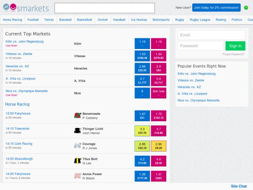Click Titus Bolt jockey silks icon
Image resolution: width=253 pixels, height=190 pixels.
pyautogui.click(x=78, y=161)
